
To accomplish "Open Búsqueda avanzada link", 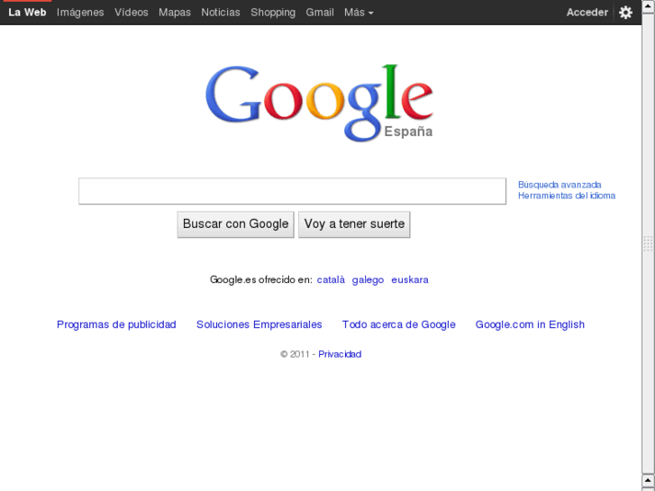I will (559, 185).
